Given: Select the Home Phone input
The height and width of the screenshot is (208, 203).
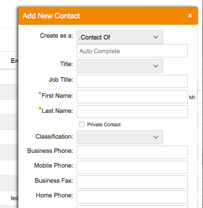Looking at the screenshot, I should (132, 197).
